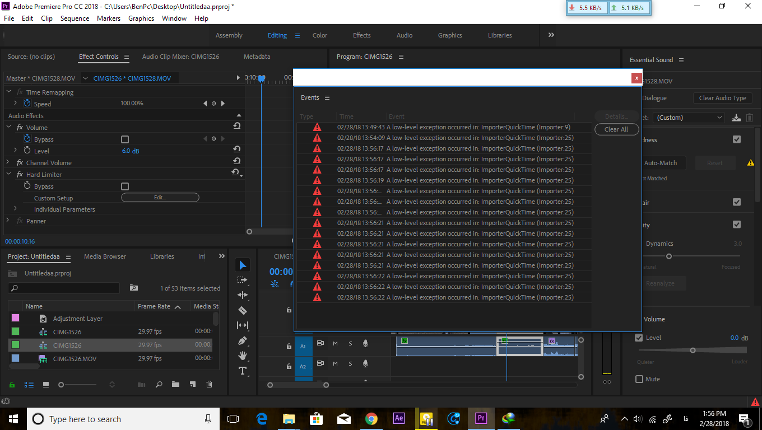Select the Slip tool
The image size is (762, 430).
(x=243, y=325)
